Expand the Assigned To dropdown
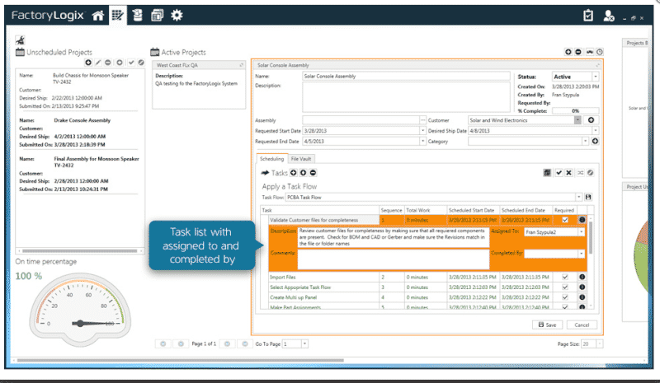Screen dimensions: 660x383 click(x=581, y=233)
